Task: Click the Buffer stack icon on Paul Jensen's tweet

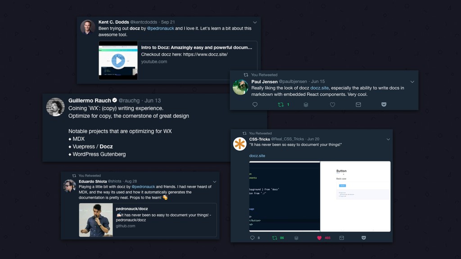Action: point(306,104)
